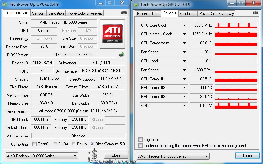Open GPU Core Clock sensor dropdown
This screenshot has width=263, height=164.
tap(184, 25)
